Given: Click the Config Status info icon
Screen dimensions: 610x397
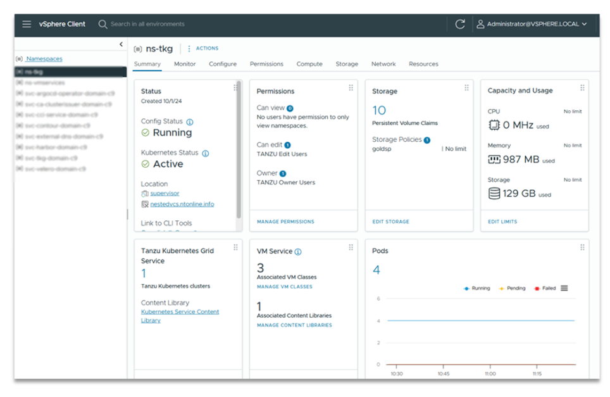Looking at the screenshot, I should tap(190, 122).
